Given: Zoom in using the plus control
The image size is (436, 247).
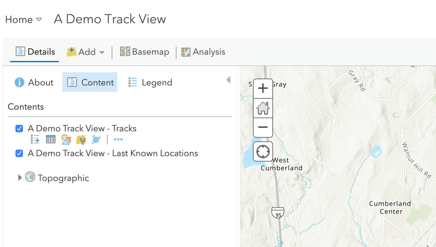Looking at the screenshot, I should (263, 88).
